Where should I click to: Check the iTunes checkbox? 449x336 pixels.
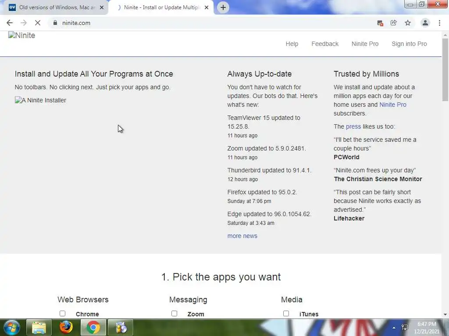pyautogui.click(x=286, y=313)
